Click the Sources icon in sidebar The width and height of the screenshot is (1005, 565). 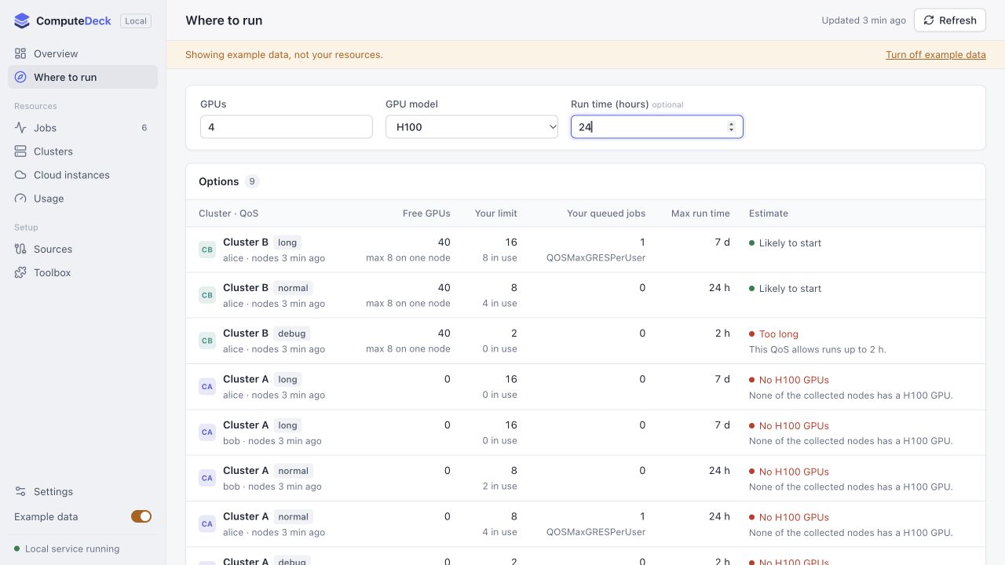20,249
